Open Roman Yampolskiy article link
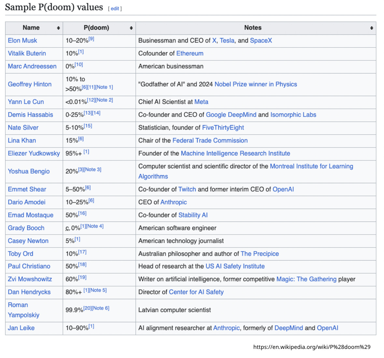 tap(23, 310)
